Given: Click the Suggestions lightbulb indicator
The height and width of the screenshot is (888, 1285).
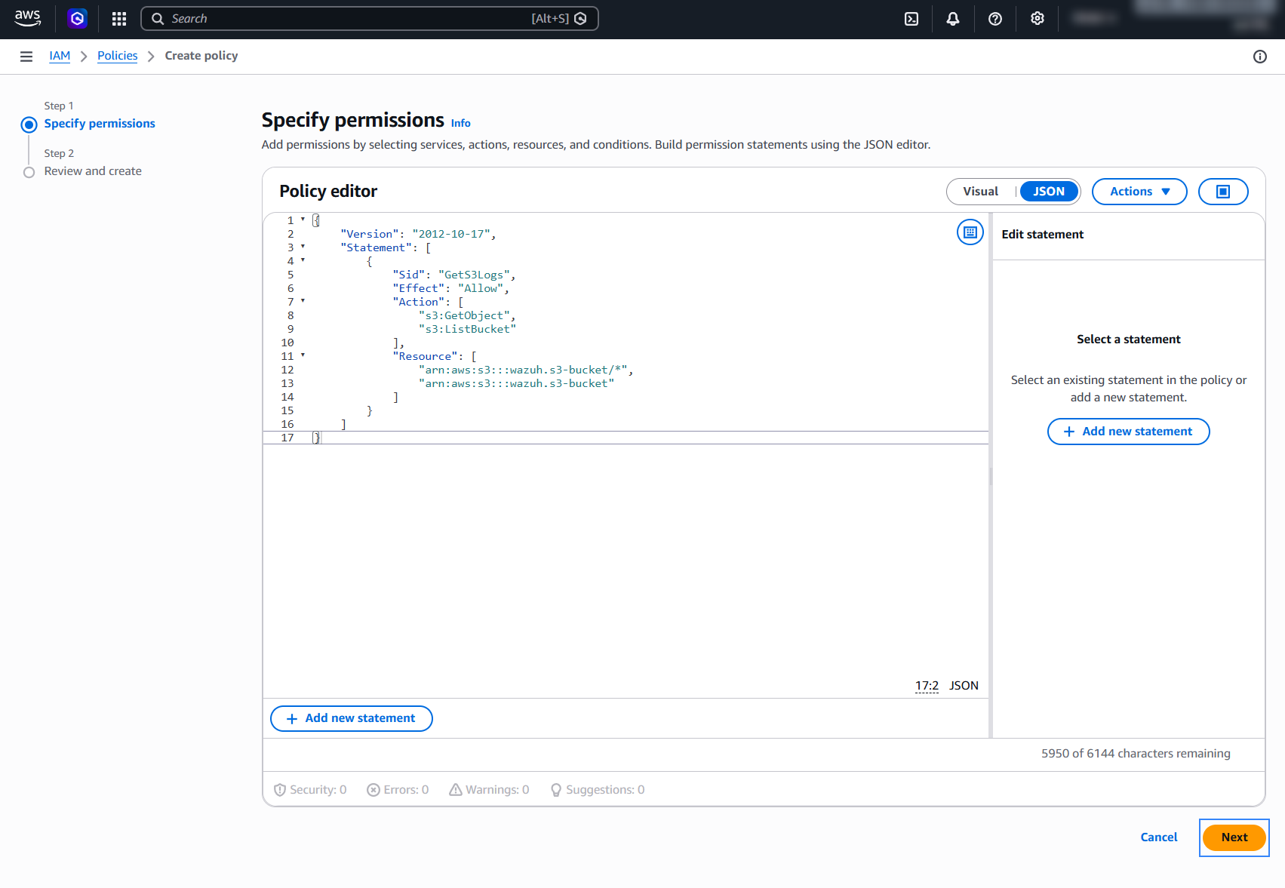Looking at the screenshot, I should point(598,790).
